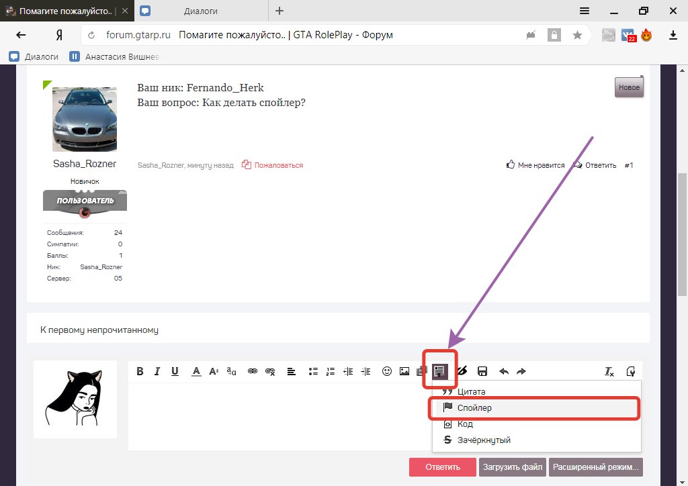Viewport: 688px width, 486px height.
Task: Open the browser downloads arrow icon
Action: pyautogui.click(x=673, y=35)
